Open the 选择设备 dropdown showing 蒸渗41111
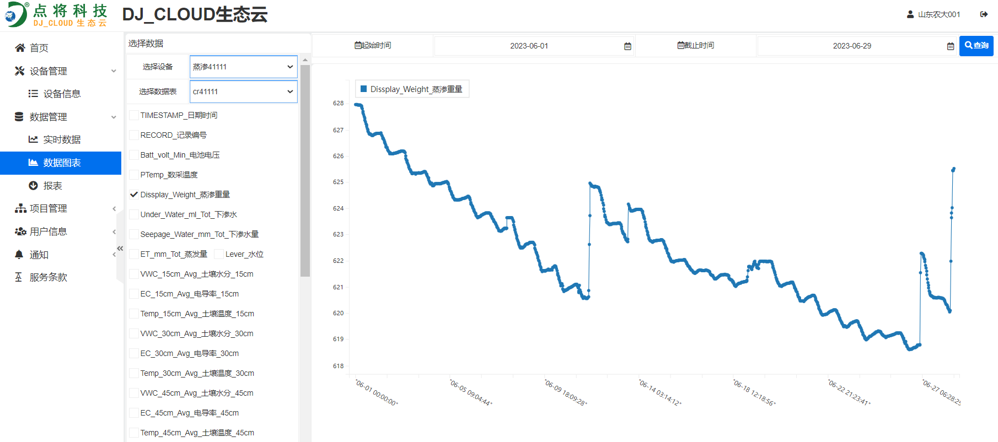Viewport: 998px width, 442px height. [243, 67]
